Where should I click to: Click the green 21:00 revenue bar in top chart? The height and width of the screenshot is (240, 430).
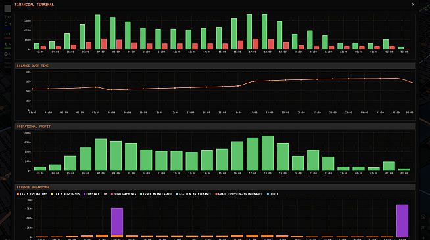coord(310,40)
